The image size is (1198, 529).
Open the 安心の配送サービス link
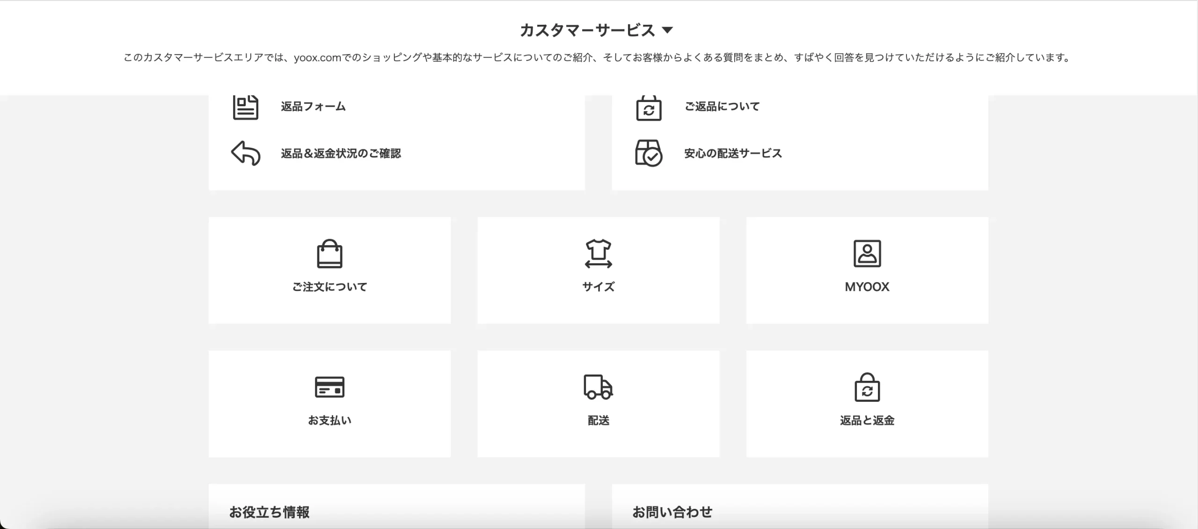click(x=733, y=153)
